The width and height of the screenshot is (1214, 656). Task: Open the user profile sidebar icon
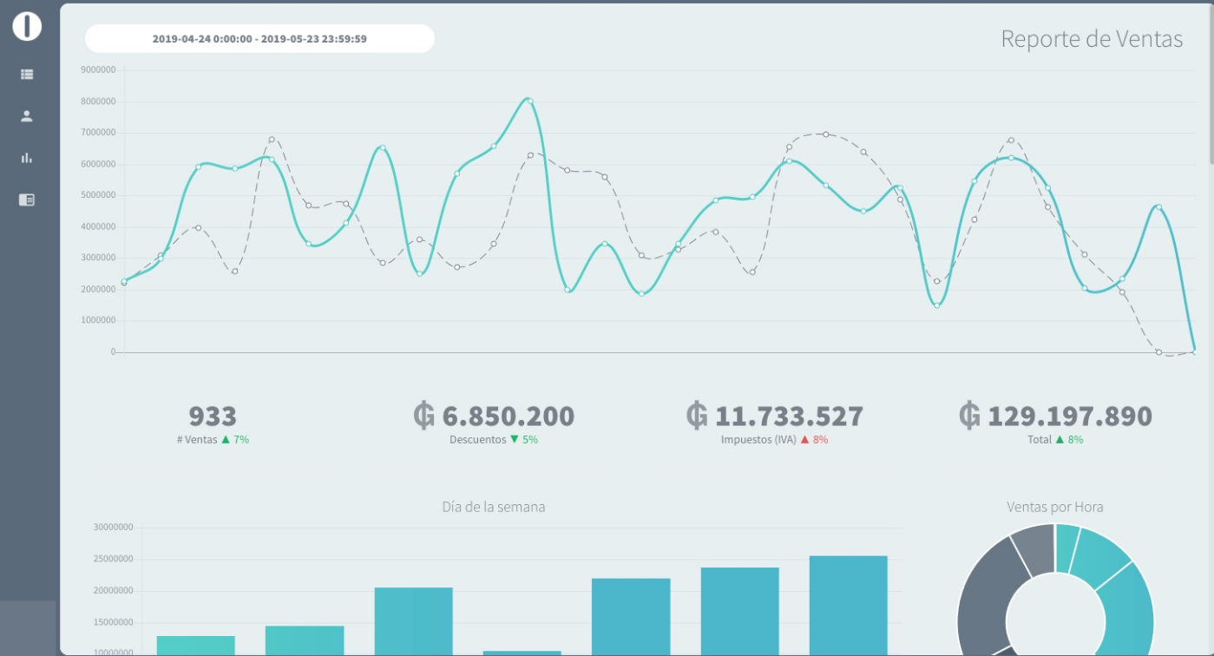pyautogui.click(x=27, y=116)
